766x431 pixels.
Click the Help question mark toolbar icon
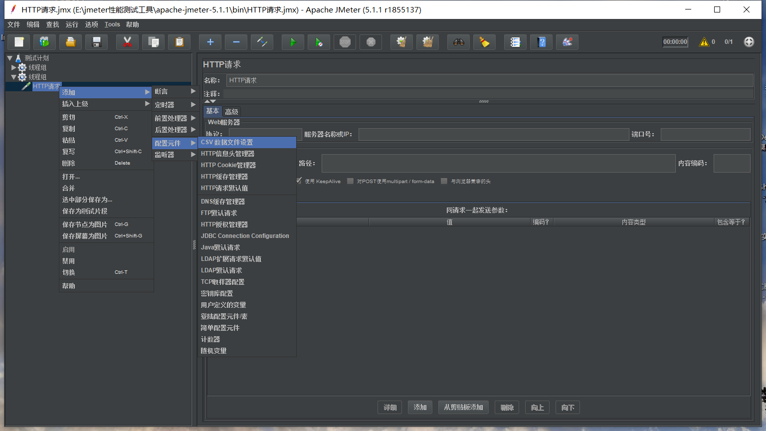pos(542,42)
